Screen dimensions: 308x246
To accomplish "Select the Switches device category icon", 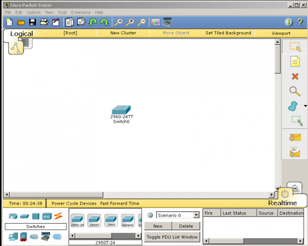I will click(x=24, y=217).
